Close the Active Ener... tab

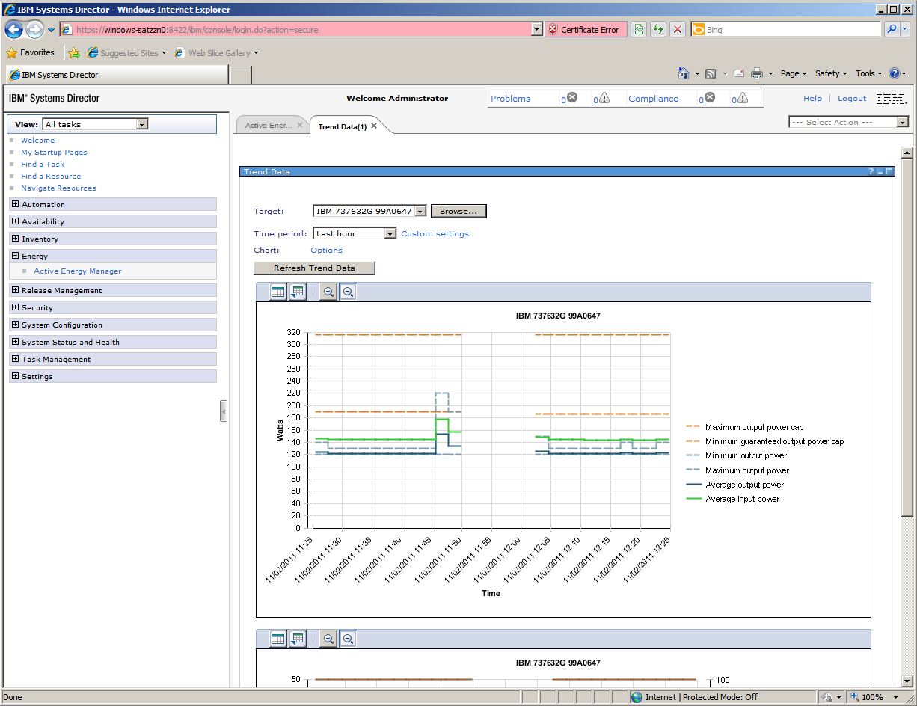300,125
